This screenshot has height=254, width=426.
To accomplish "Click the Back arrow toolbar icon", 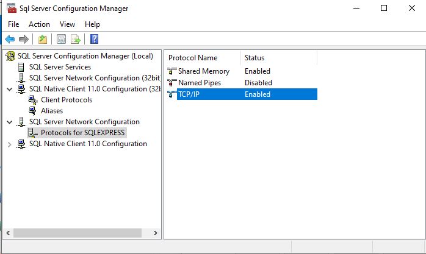I will 10,40.
